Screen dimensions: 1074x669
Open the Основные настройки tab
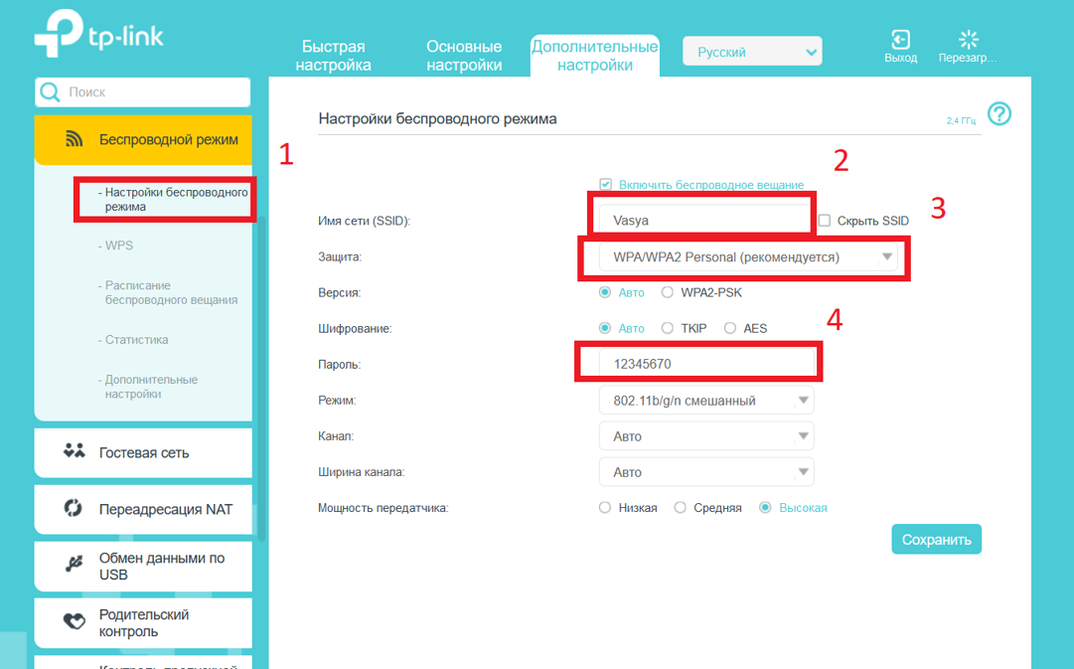pyautogui.click(x=464, y=56)
